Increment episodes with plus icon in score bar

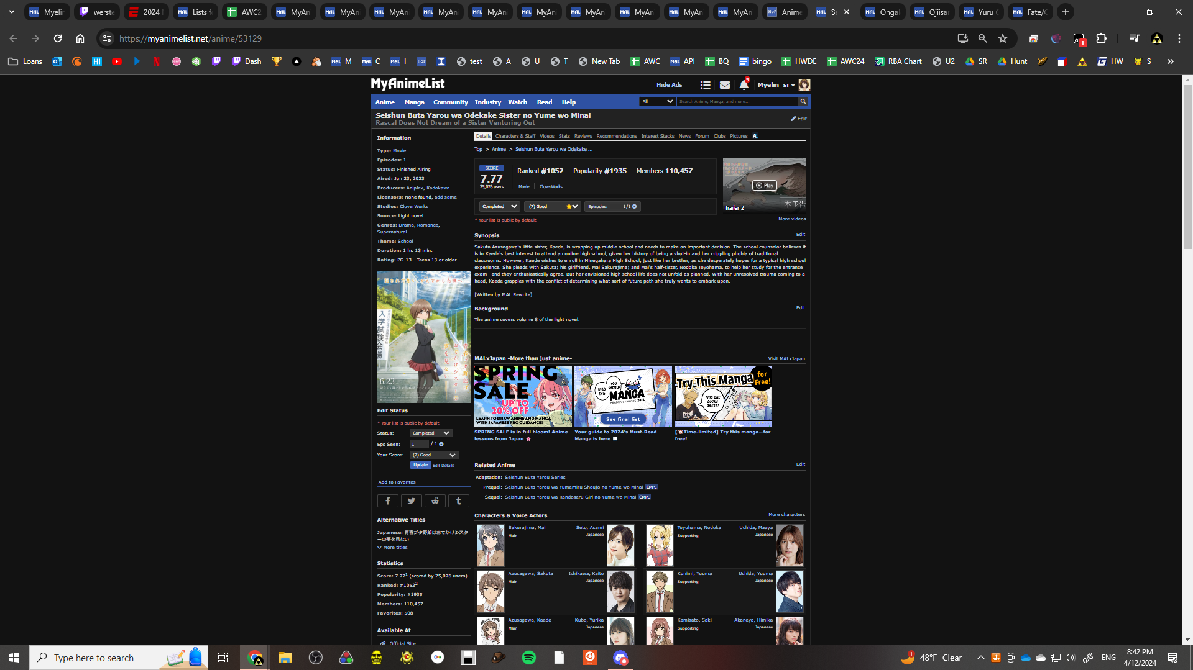click(x=635, y=207)
